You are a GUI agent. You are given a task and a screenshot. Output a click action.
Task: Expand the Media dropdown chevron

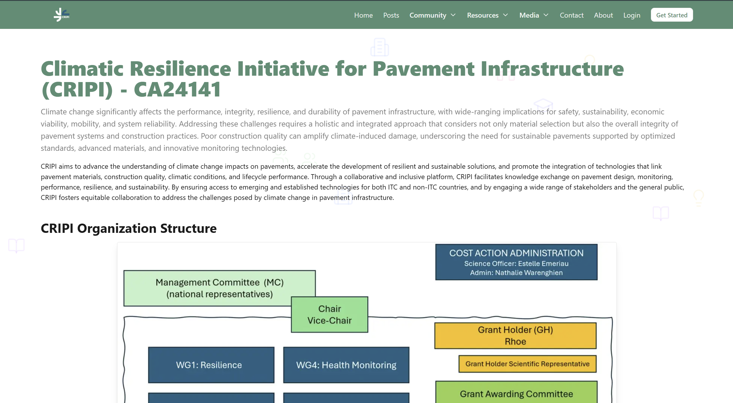tap(546, 15)
